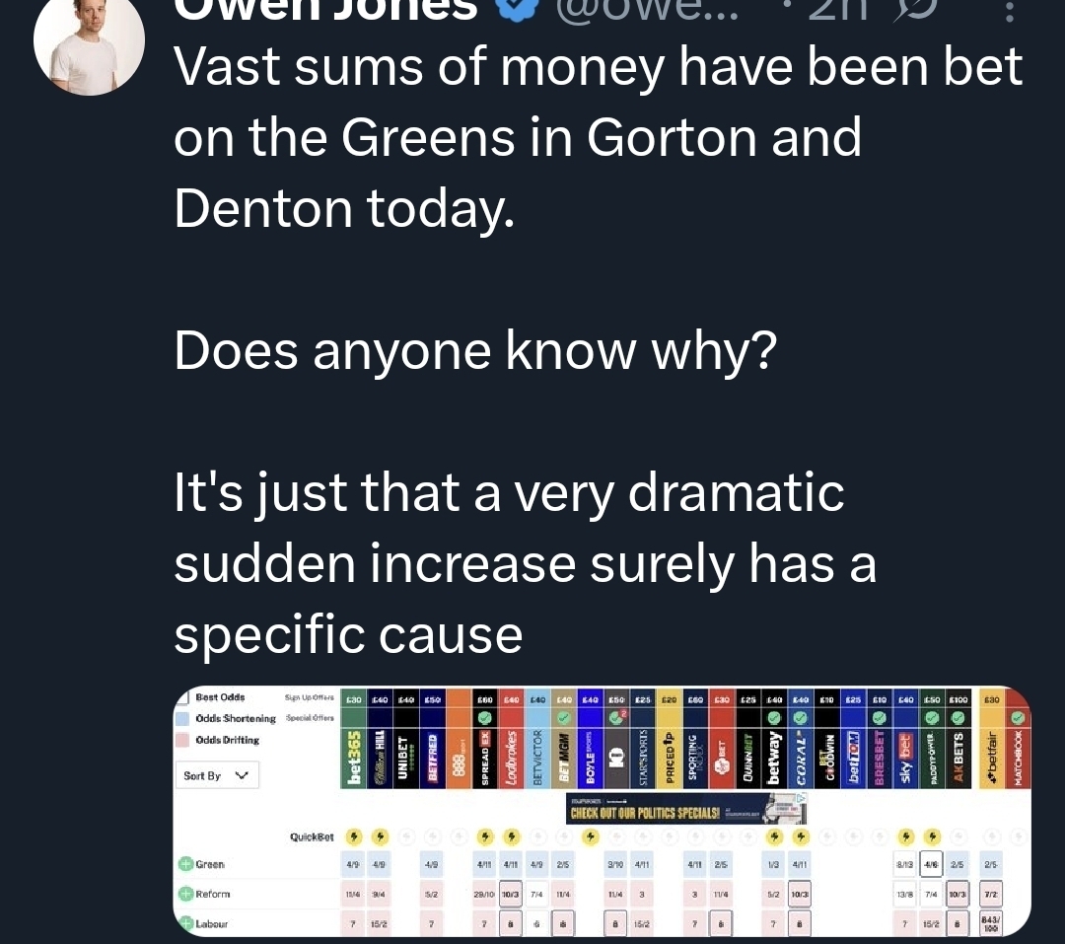Tap the Grok icon beside the timestamp

(914, 10)
